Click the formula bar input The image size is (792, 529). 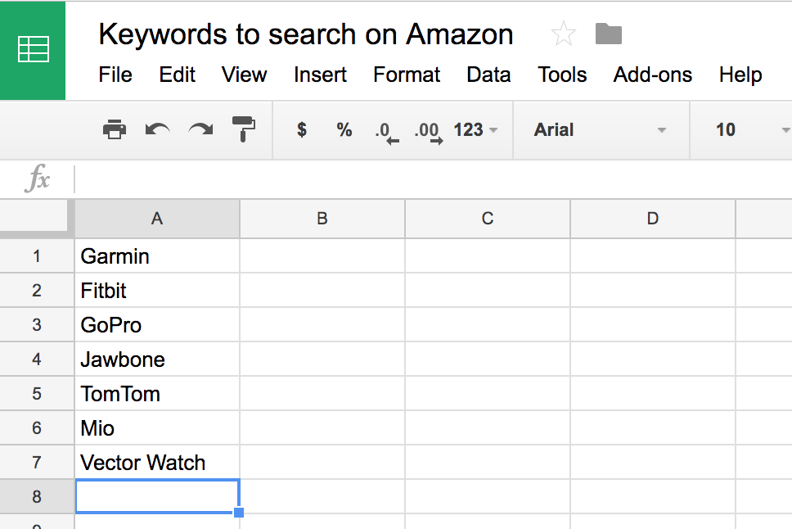[x=433, y=179]
